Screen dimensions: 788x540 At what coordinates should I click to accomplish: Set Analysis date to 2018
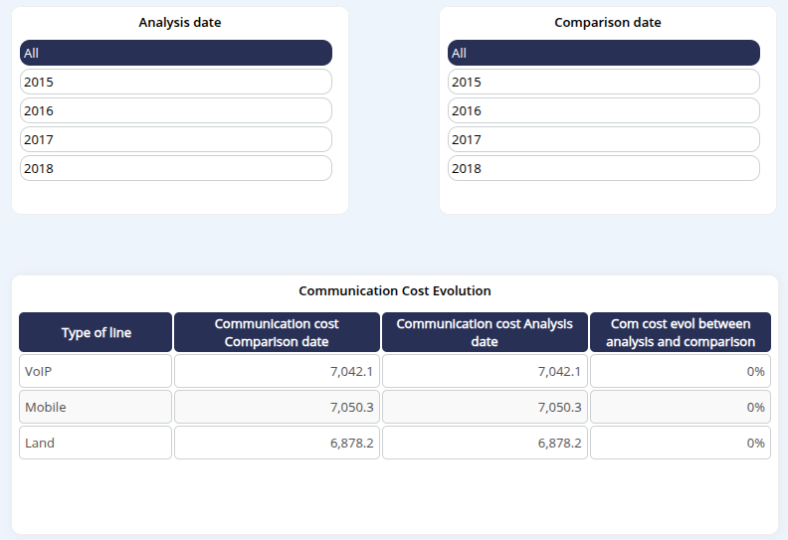(x=175, y=168)
